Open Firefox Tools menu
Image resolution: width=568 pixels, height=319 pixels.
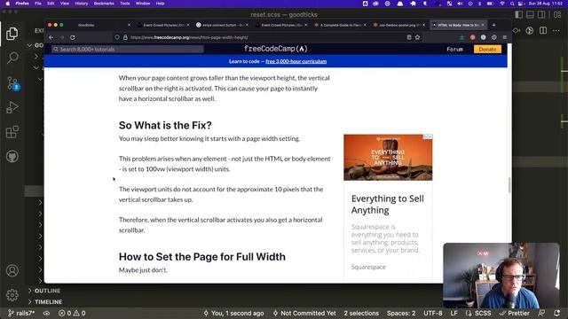click(x=124, y=4)
